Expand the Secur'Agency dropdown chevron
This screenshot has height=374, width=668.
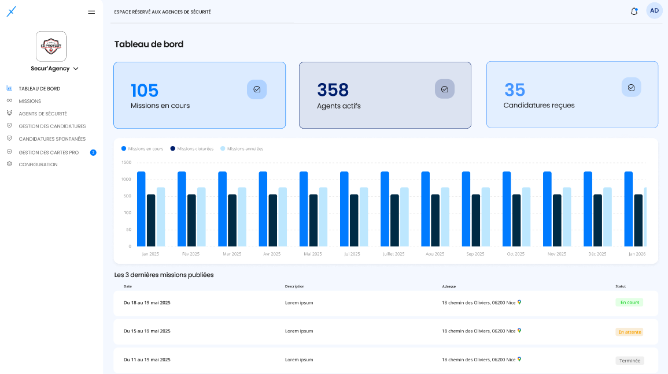[x=76, y=69]
